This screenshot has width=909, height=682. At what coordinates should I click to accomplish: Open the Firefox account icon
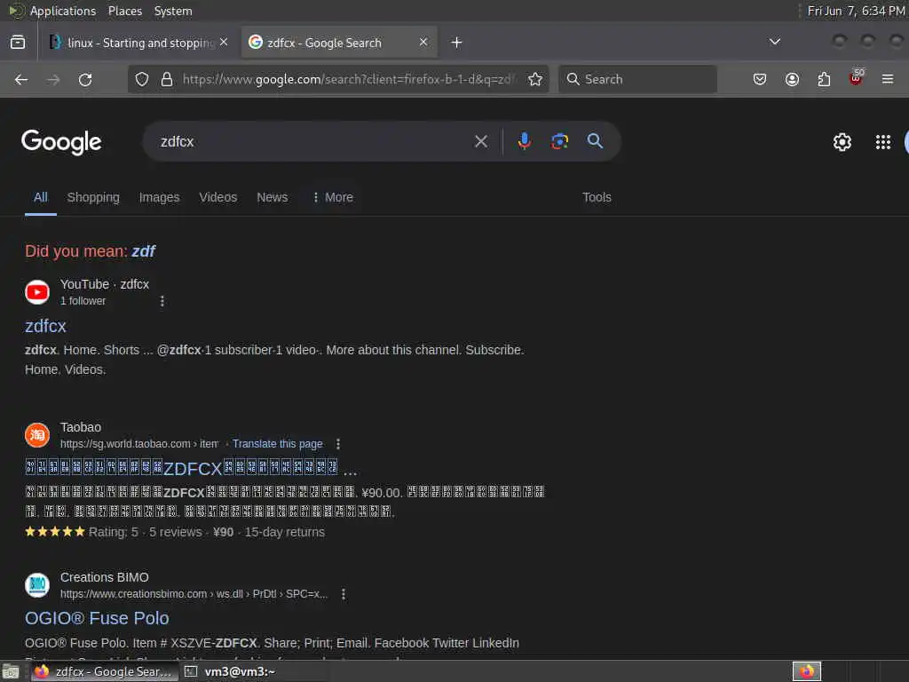coord(792,79)
